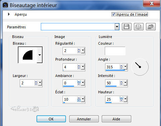
Task: Save current preset with floppy disk icon
Action: tap(127, 27)
